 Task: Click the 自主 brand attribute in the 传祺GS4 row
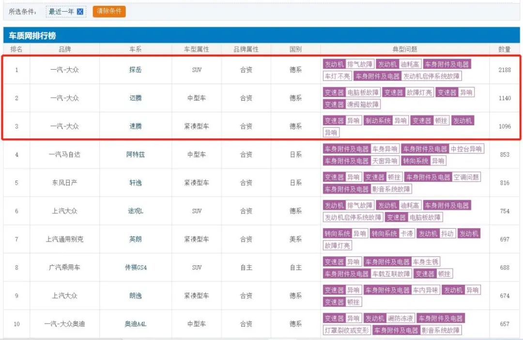pyautogui.click(x=246, y=267)
